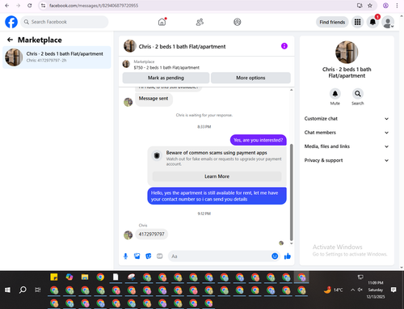The height and width of the screenshot is (309, 404).
Task: Click the 4172979797 message bubble
Action: [151, 235]
